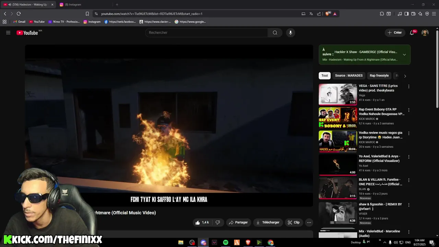Open options for Rap Event Bobony video
Image resolution: width=439 pixels, height=247 pixels.
tap(408, 110)
